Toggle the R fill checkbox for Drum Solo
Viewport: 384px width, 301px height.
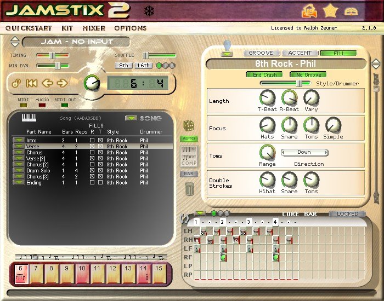click(92, 170)
